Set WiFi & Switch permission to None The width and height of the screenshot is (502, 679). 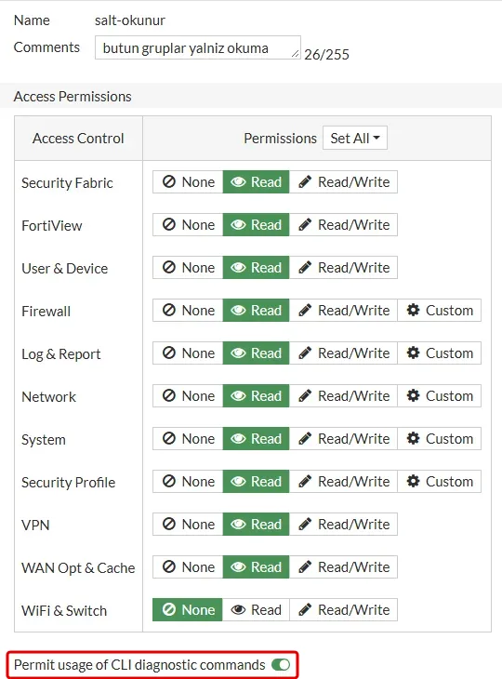tap(188, 610)
